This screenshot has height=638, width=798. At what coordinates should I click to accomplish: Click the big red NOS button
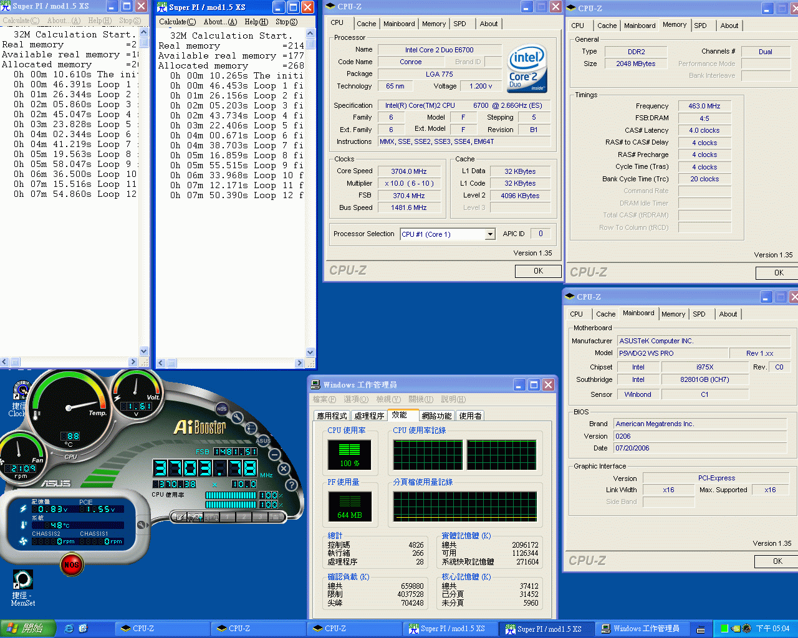[x=72, y=564]
